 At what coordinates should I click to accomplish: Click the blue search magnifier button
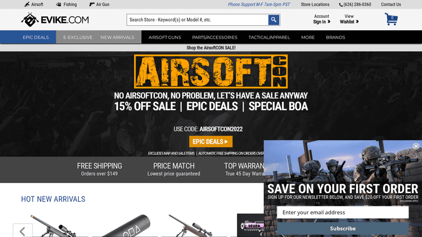(x=273, y=20)
